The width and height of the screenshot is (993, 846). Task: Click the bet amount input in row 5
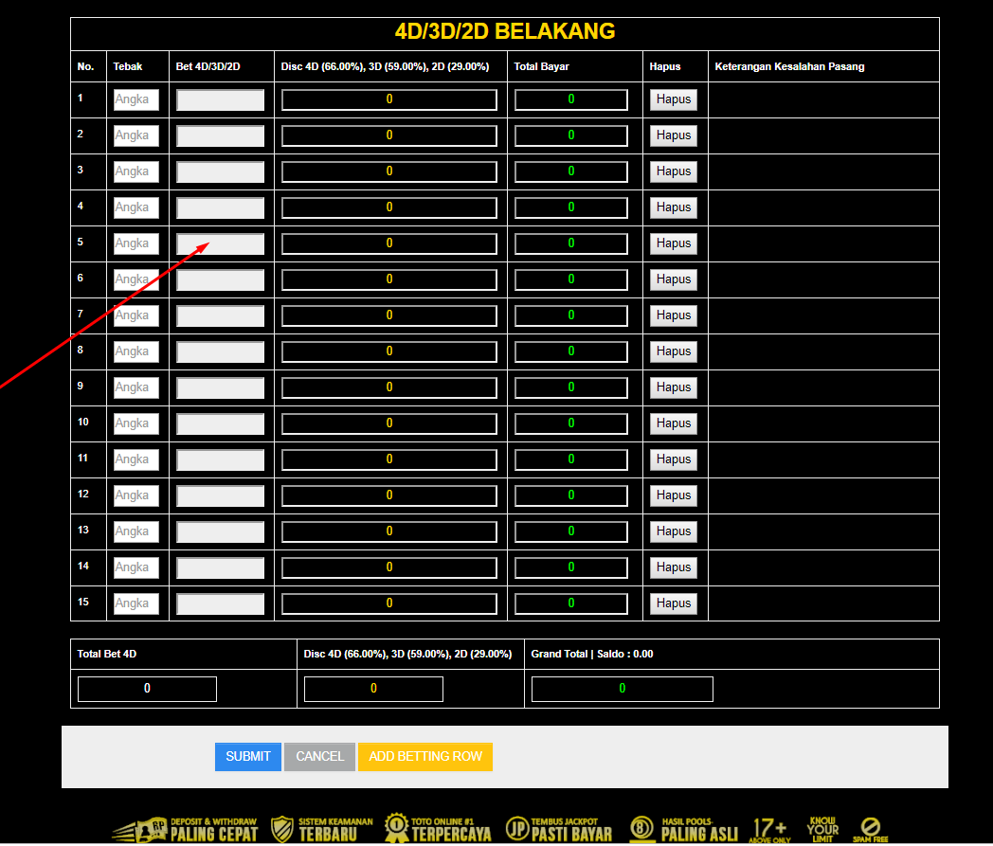221,243
